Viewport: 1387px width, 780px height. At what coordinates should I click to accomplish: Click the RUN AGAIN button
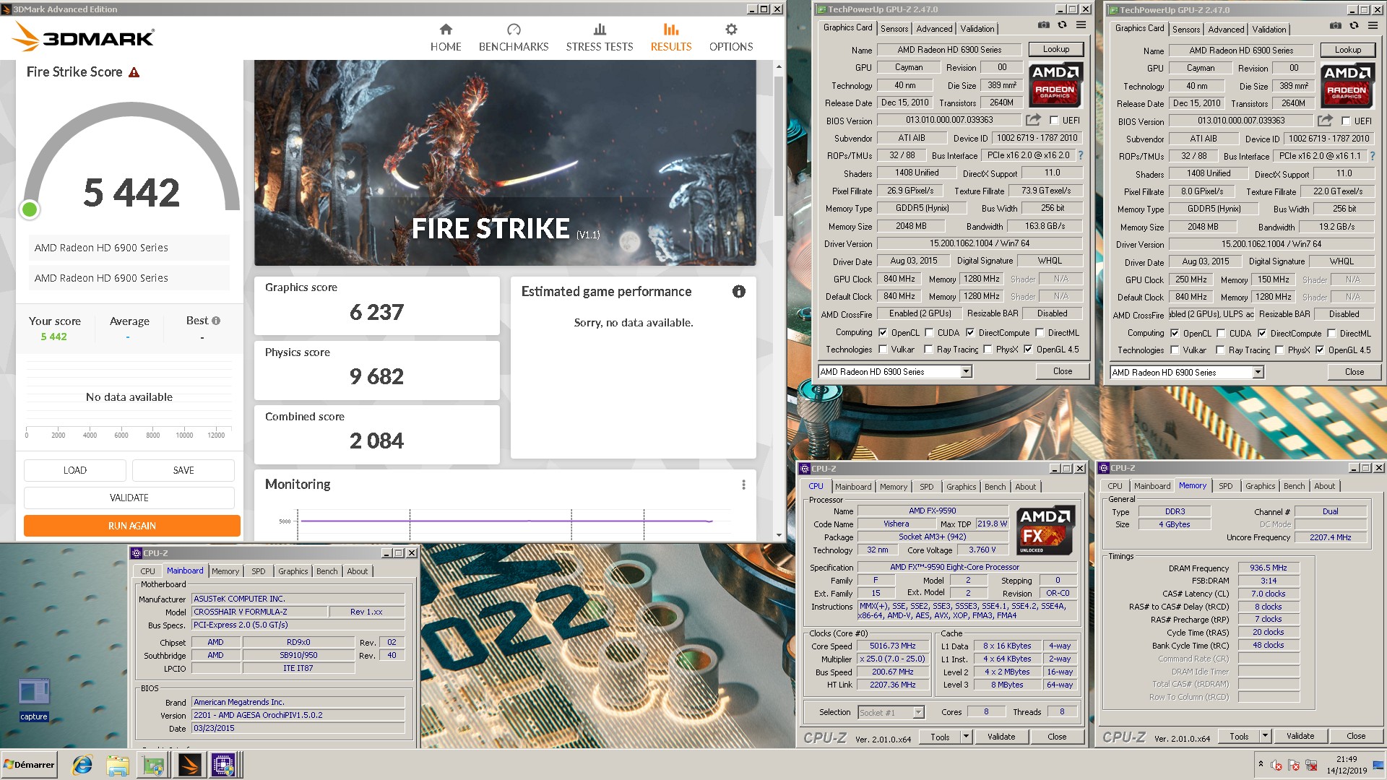[x=132, y=526]
